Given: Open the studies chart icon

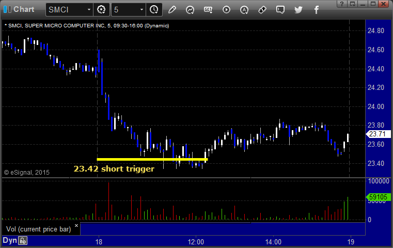Looking at the screenshot, I should tap(190, 10).
